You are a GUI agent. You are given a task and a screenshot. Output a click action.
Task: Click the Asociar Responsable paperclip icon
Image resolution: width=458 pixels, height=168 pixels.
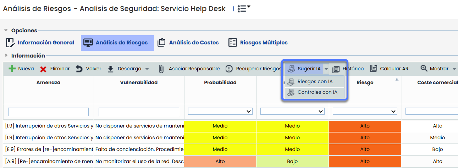coord(161,69)
